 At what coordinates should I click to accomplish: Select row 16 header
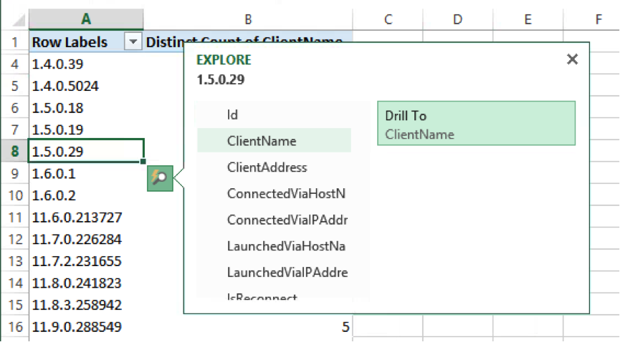pos(14,327)
